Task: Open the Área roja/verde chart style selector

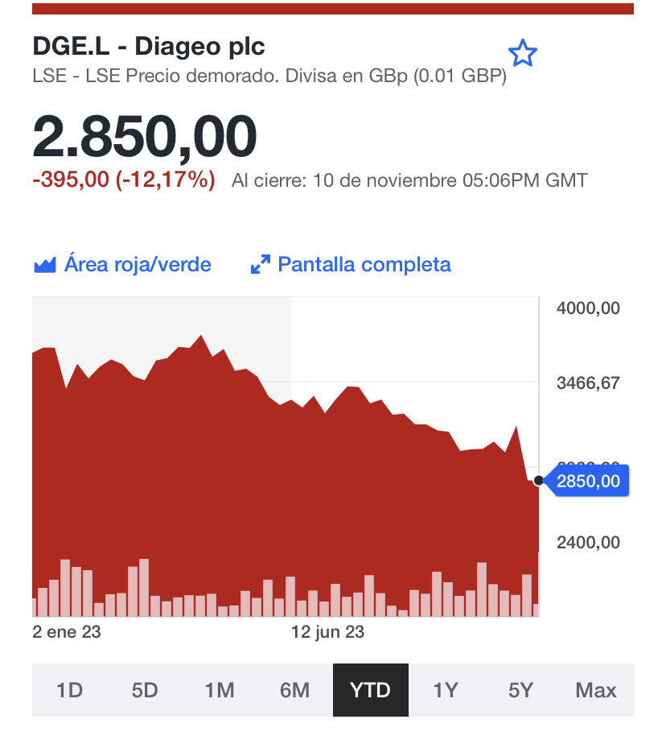Action: click(138, 265)
